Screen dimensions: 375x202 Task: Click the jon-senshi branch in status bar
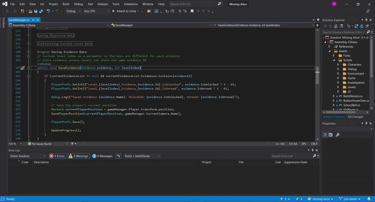(x=350, y=199)
